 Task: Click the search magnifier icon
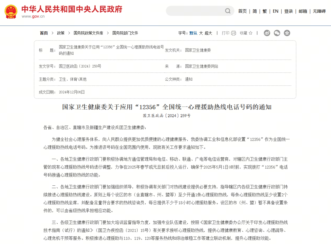pos(227,11)
